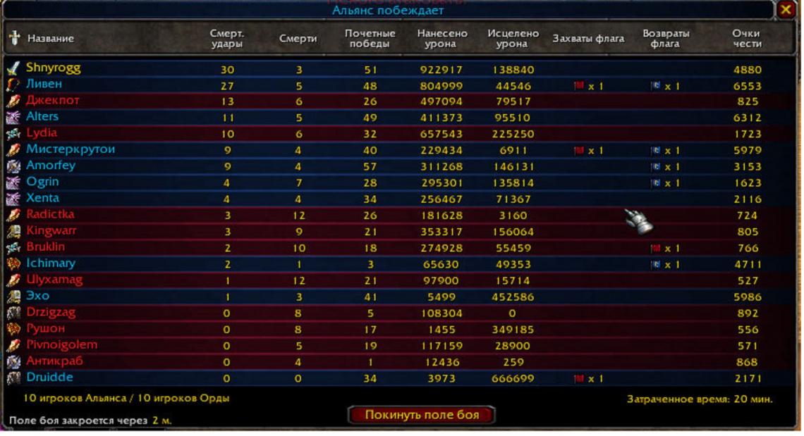Image resolution: width=804 pixels, height=436 pixels.
Task: Select player name Kingwarr in the scoreboard
Action: [x=51, y=231]
